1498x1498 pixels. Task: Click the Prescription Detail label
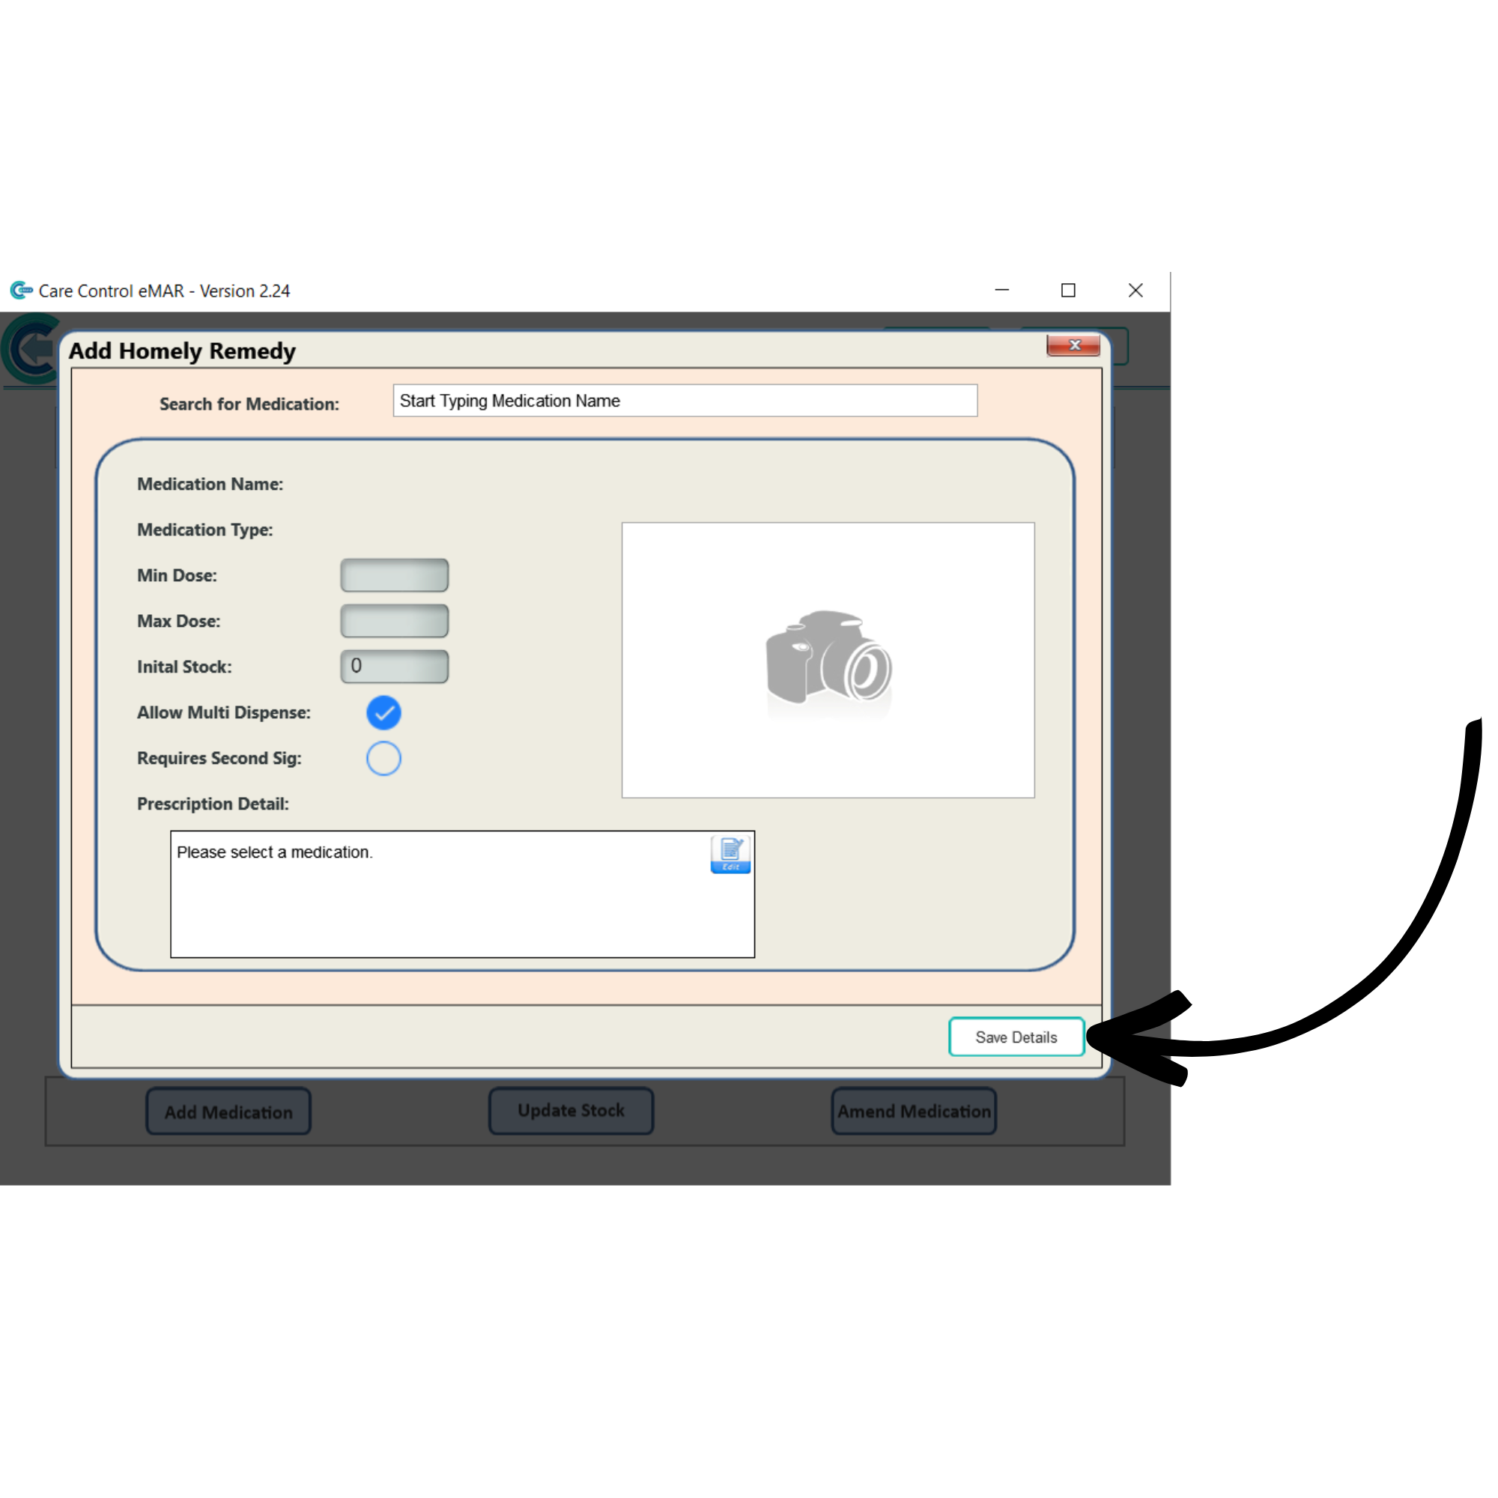[213, 804]
